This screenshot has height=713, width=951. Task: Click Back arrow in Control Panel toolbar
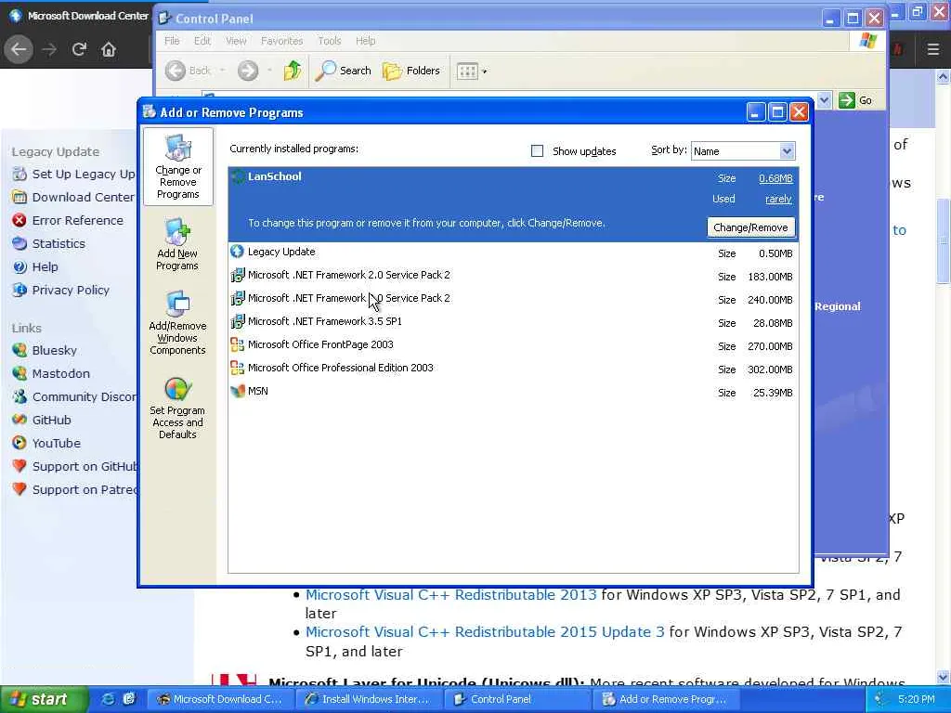coord(176,71)
